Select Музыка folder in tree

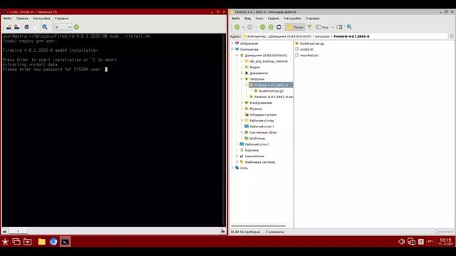(253, 109)
